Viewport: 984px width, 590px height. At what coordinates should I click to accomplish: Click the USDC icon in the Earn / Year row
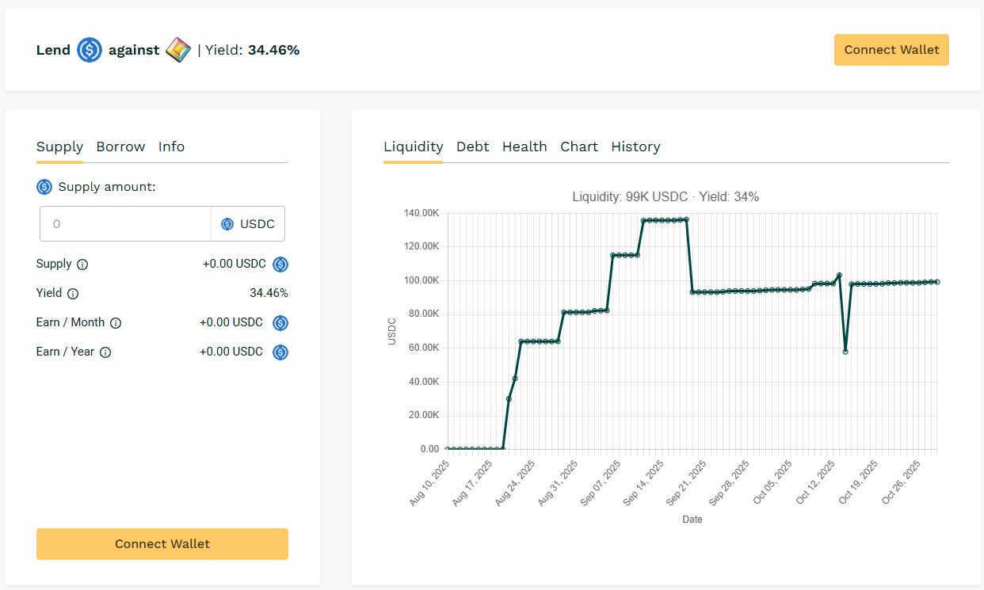point(280,352)
